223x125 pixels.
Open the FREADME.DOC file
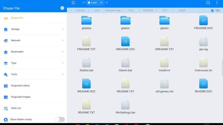(x=203, y=23)
